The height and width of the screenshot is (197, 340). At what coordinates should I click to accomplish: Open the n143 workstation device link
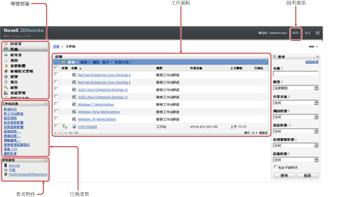[87, 127]
